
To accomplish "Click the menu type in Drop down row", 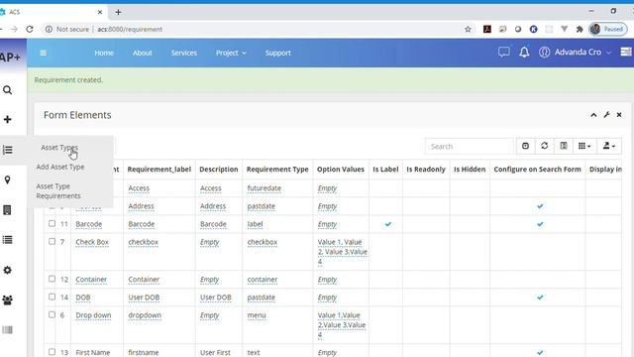I will tap(257, 315).
